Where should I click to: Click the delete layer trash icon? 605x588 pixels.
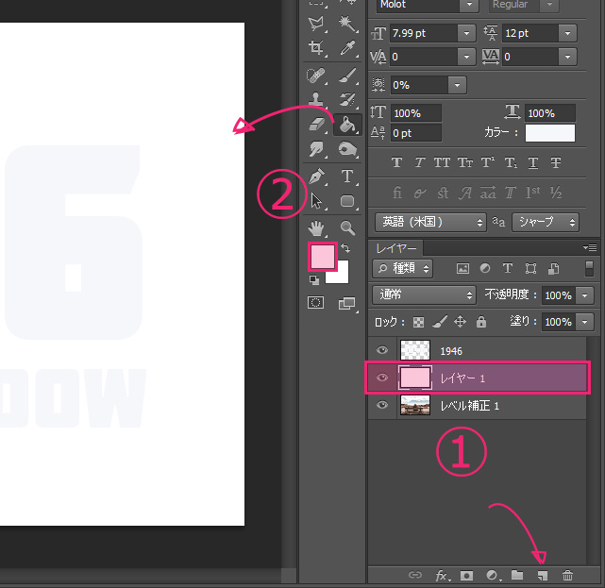coord(567,575)
